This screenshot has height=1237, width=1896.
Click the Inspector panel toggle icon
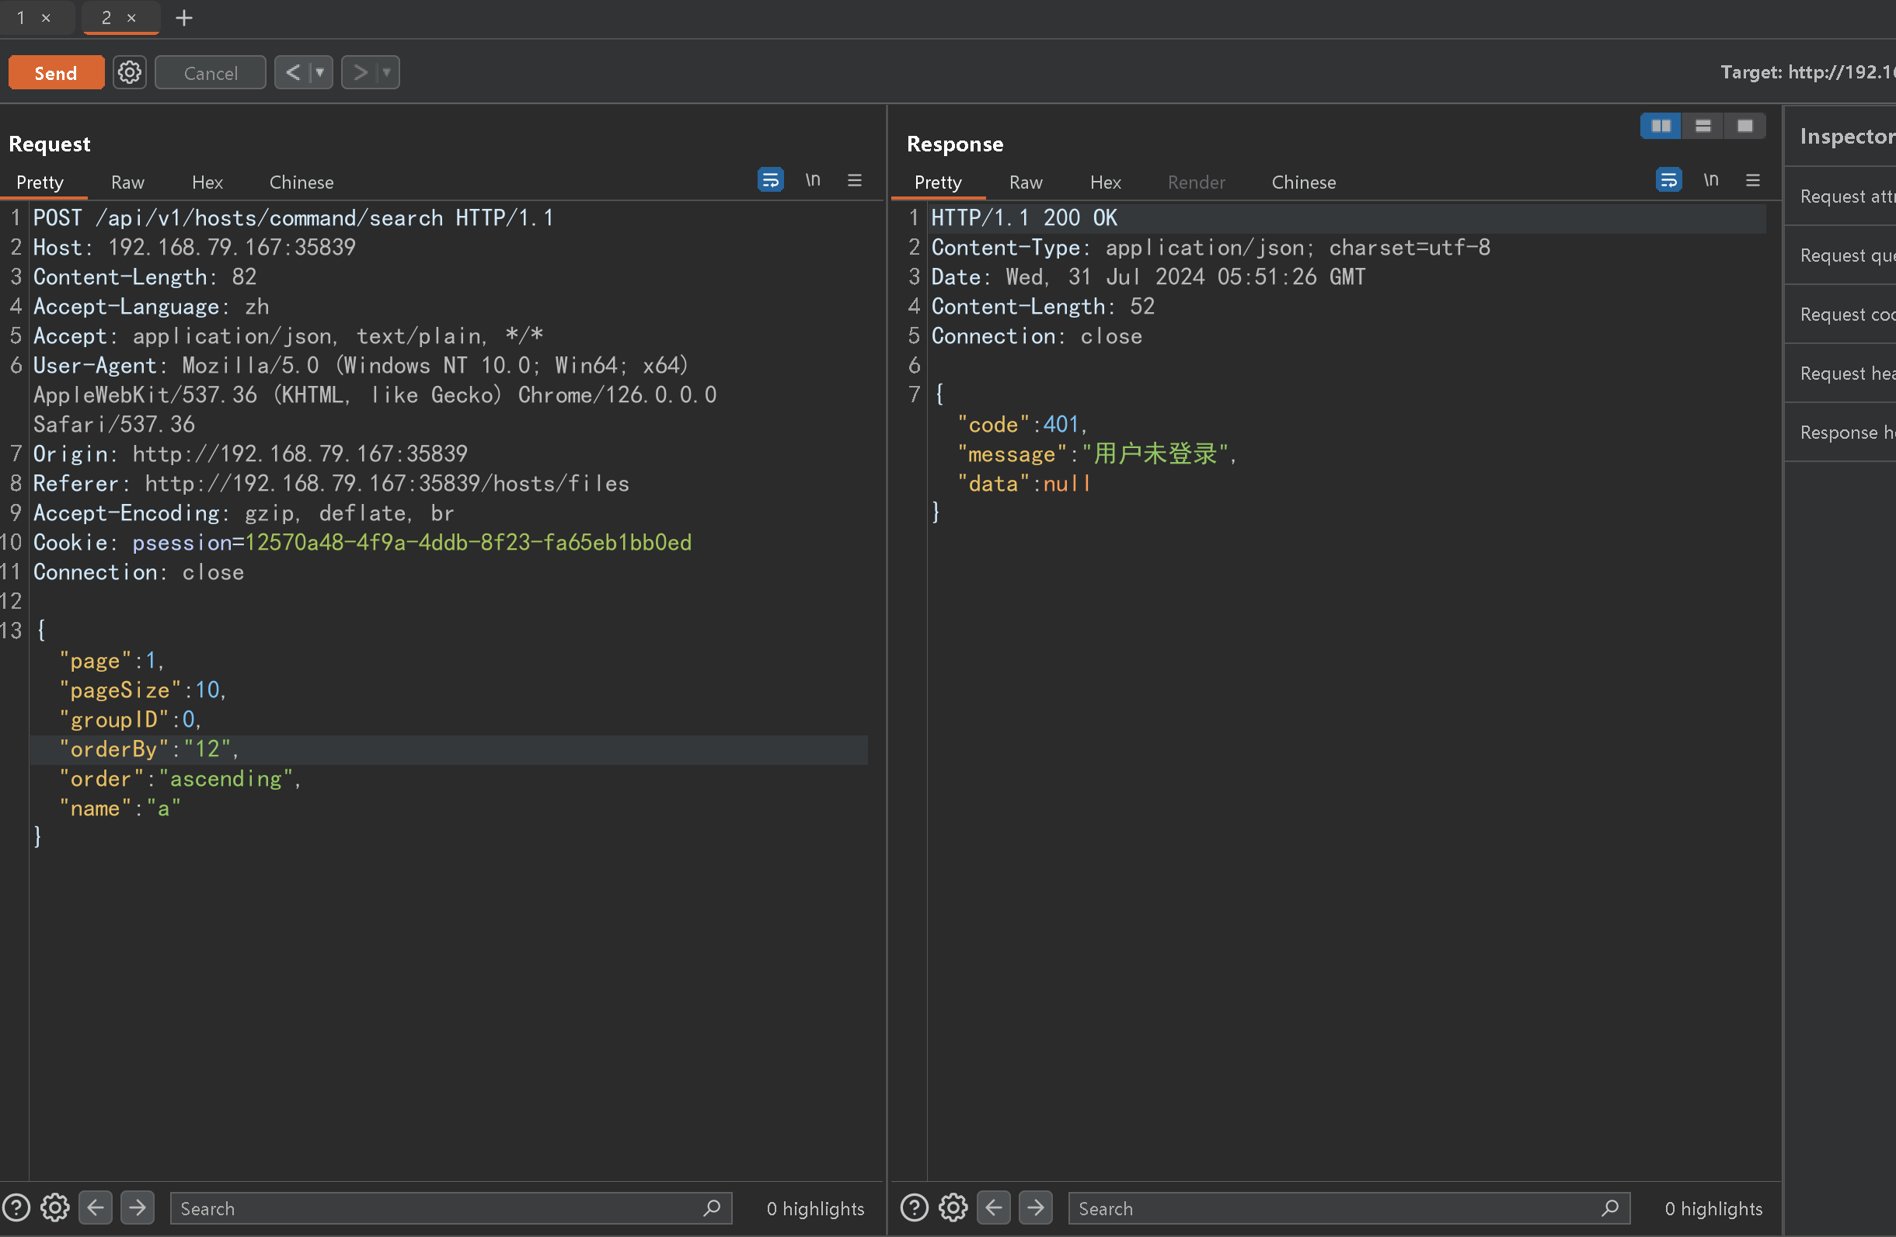pos(1745,126)
